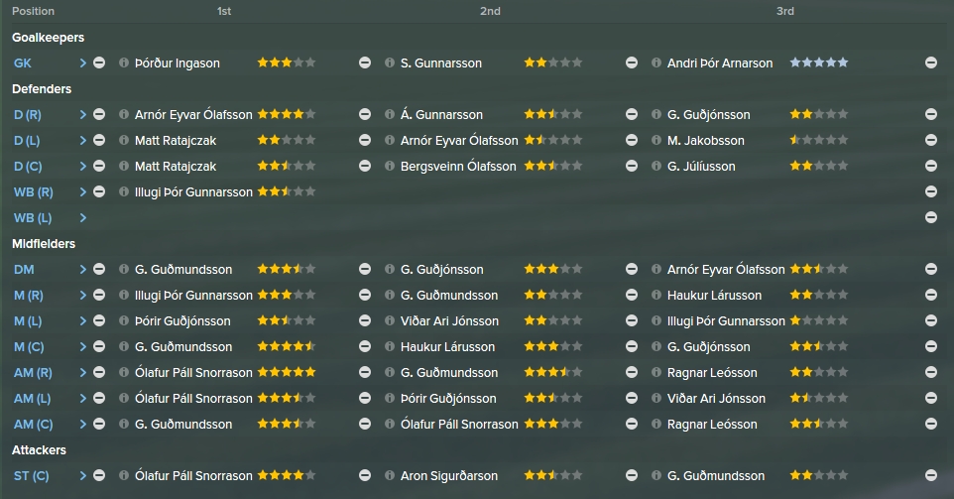The height and width of the screenshot is (499, 954).
Task: Select the ST (C) position label
Action: [31, 476]
